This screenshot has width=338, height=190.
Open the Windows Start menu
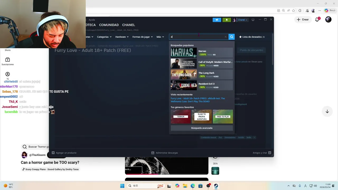(122, 186)
